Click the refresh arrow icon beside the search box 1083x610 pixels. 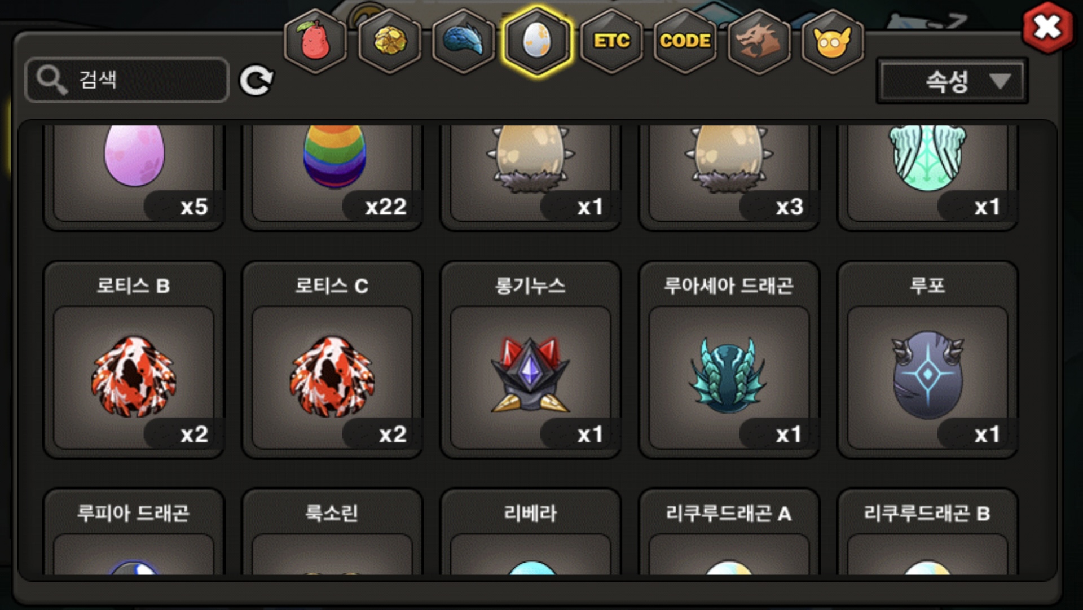tap(257, 80)
